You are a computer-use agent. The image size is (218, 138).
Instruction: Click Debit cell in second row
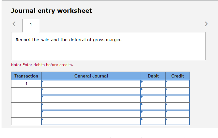tap(153, 91)
